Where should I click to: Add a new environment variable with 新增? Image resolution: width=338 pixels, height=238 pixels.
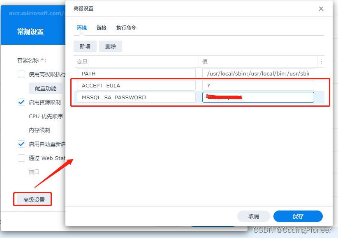pos(85,46)
